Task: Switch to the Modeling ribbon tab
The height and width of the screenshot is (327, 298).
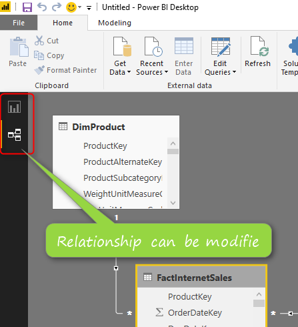Action: [x=115, y=23]
